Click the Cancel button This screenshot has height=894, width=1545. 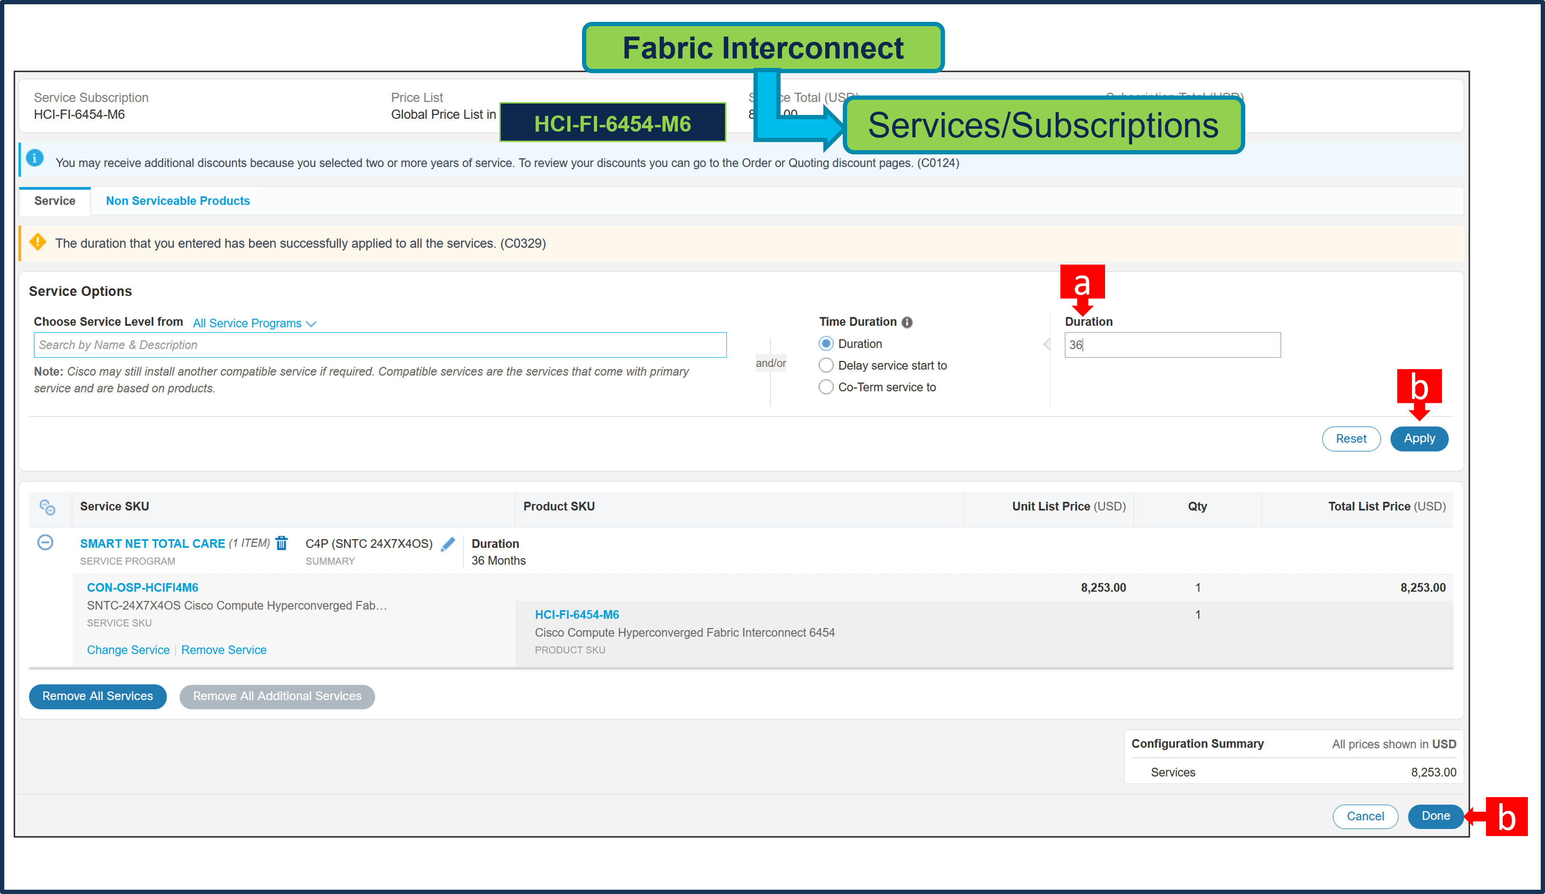1365,817
